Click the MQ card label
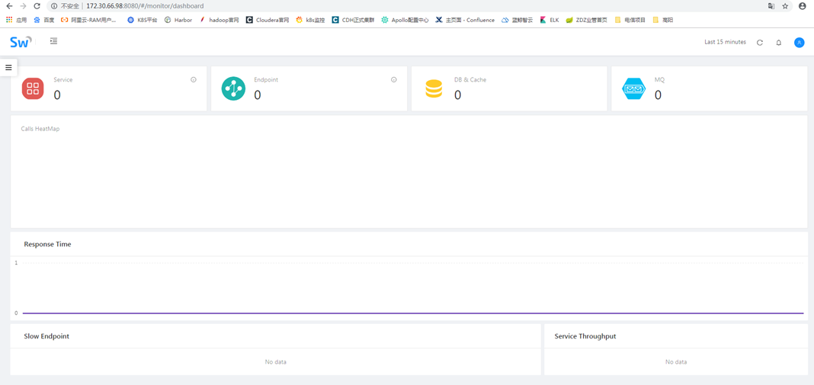This screenshot has height=385, width=814. click(x=659, y=80)
